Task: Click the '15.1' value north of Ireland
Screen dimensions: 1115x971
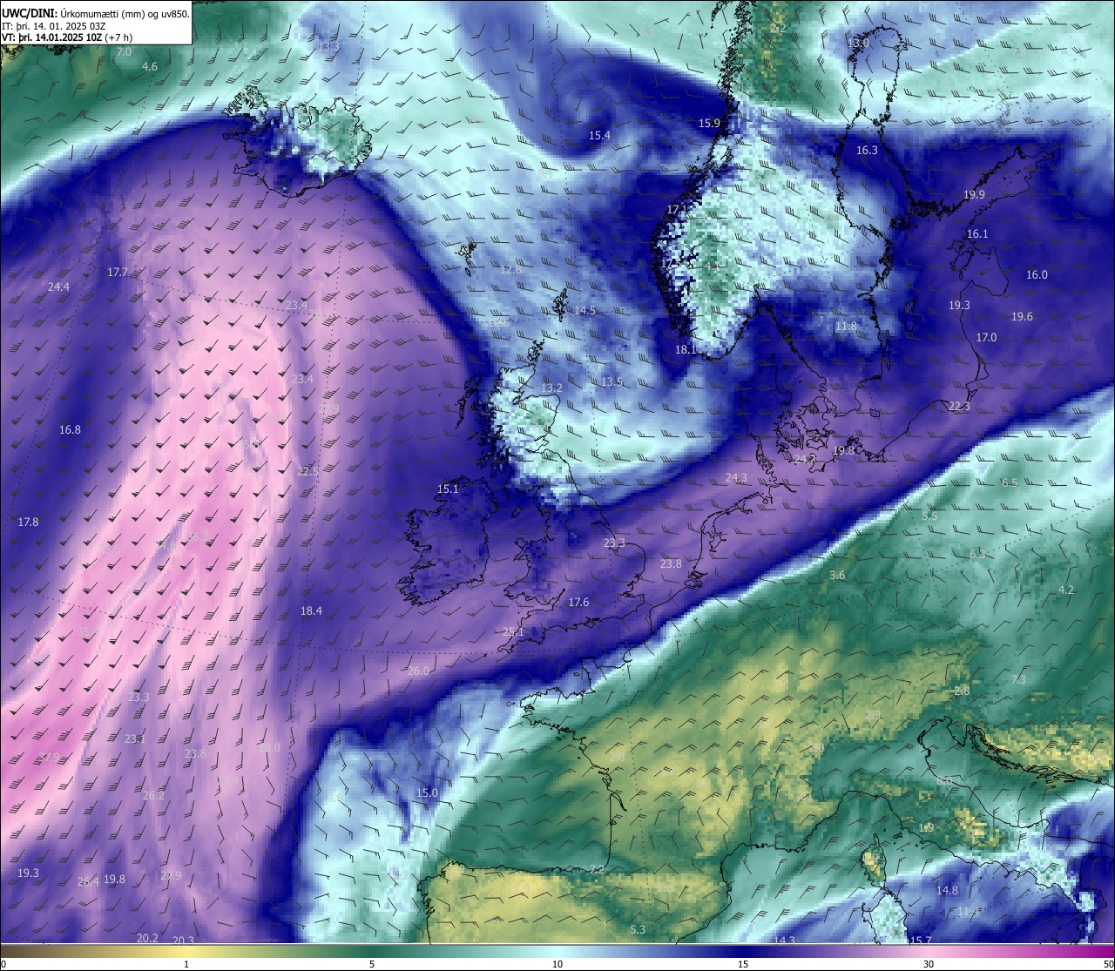Action: click(448, 489)
